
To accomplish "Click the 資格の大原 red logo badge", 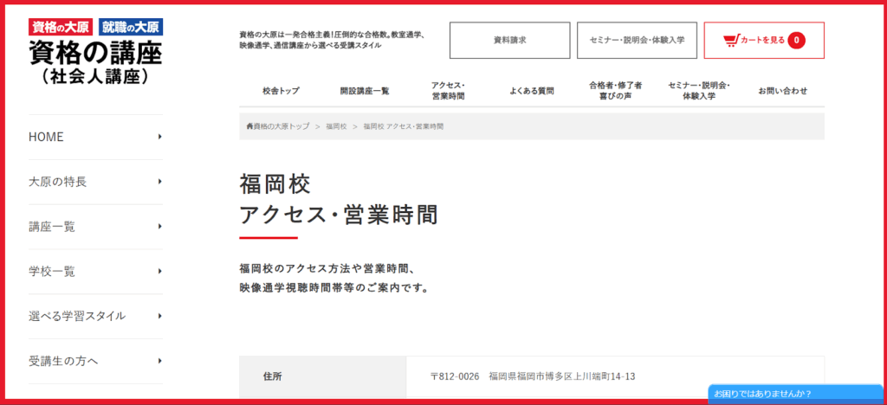I will click(x=62, y=27).
